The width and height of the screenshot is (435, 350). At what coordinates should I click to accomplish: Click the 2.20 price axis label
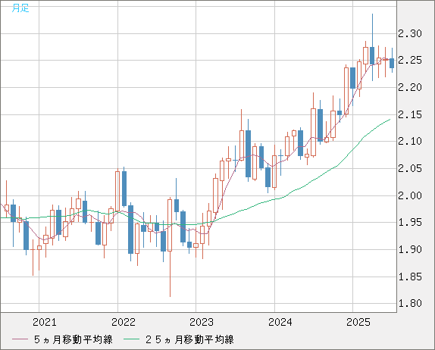tap(410, 87)
